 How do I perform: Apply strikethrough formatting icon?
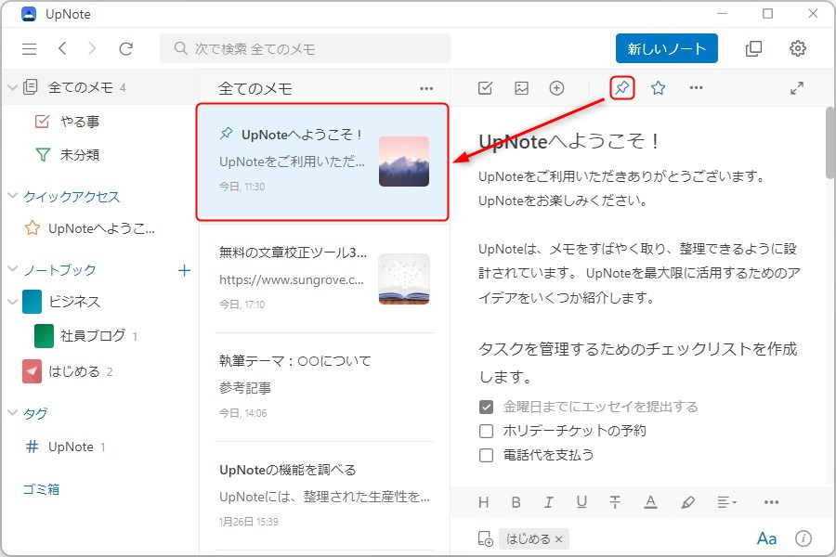[615, 502]
